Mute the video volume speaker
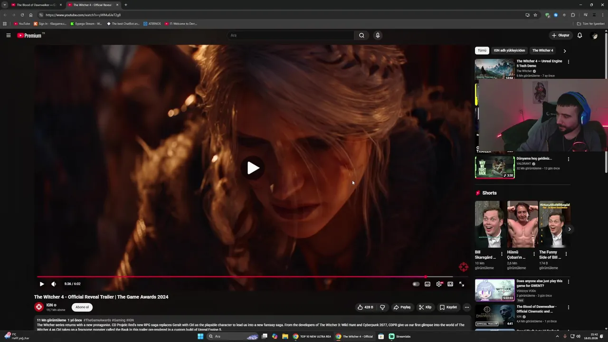Screen dimensions: 608x342 [x=54, y=284]
